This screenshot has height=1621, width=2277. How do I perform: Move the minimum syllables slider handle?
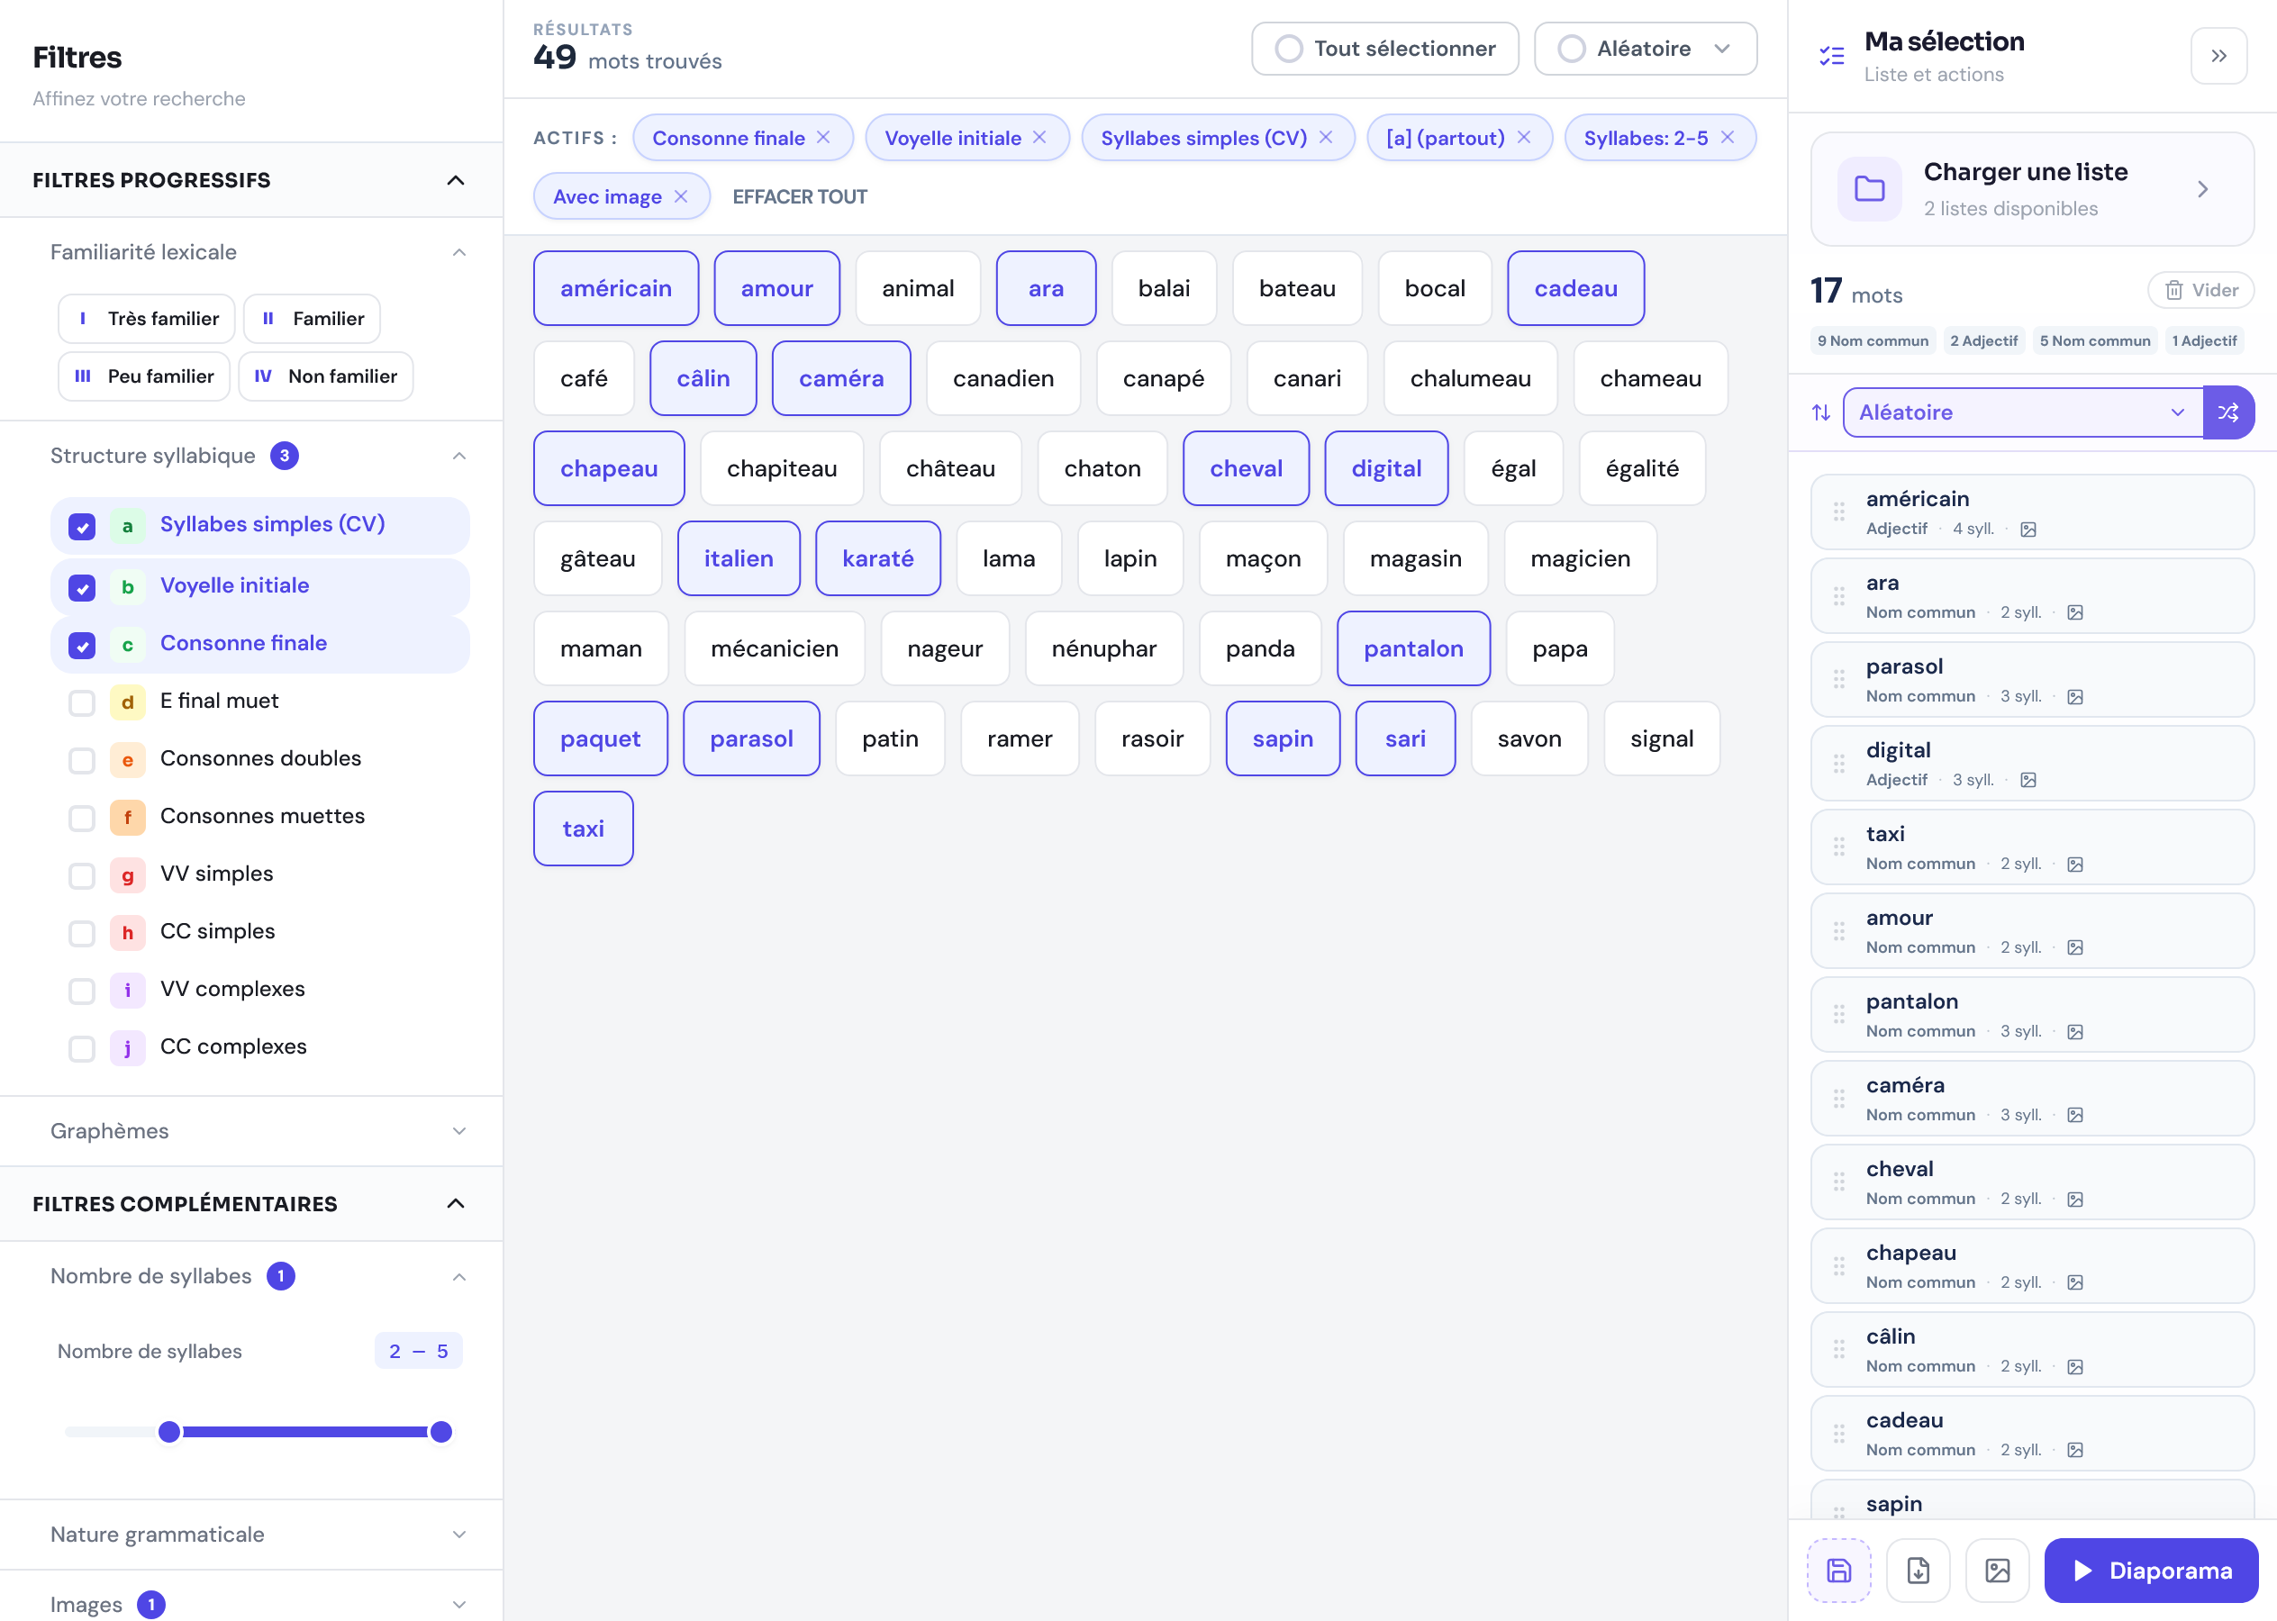(x=169, y=1433)
